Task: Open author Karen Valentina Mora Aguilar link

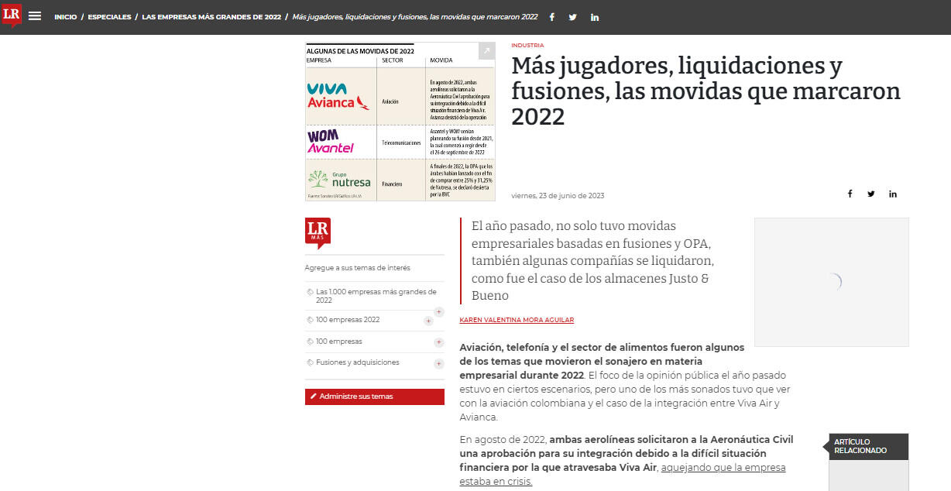Action: click(x=517, y=320)
